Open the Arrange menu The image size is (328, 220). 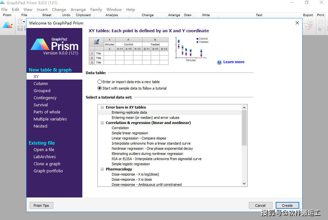78,10
